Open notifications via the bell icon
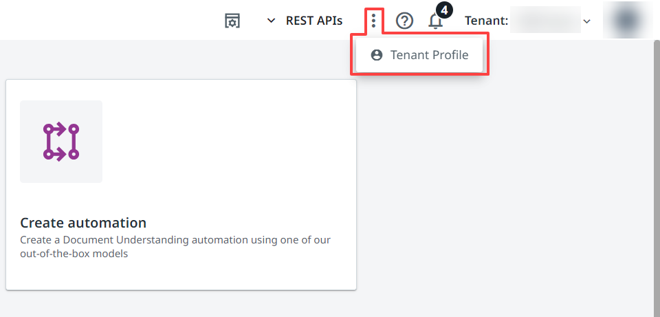The height and width of the screenshot is (317, 660). pyautogui.click(x=435, y=22)
